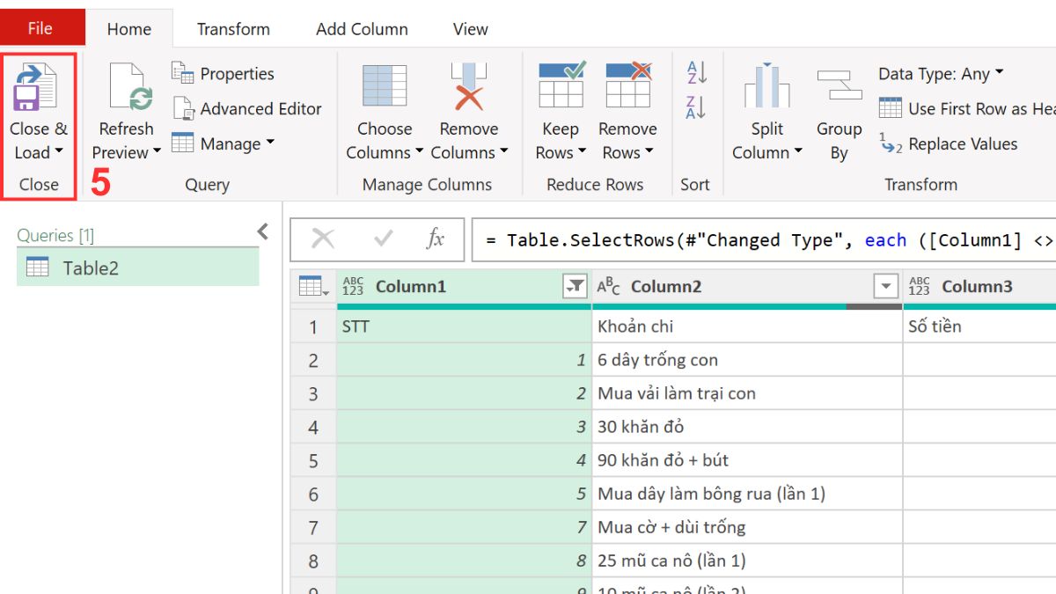Expand the Keep Rows dropdown arrow
The height and width of the screenshot is (594, 1056).
coord(582,151)
